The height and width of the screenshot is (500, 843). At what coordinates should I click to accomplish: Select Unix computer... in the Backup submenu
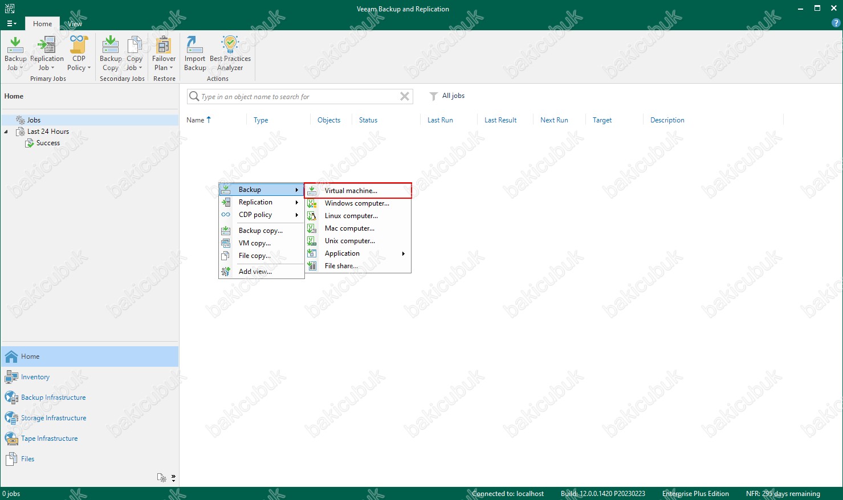[x=358, y=241]
